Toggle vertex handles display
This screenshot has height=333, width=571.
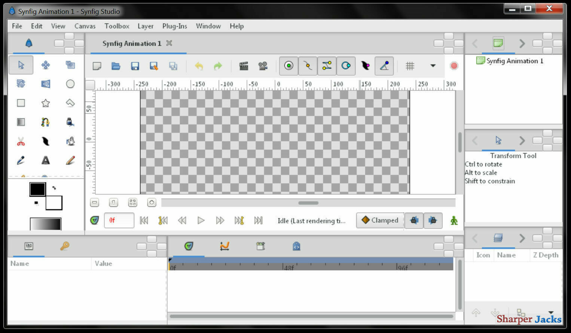[x=308, y=66]
